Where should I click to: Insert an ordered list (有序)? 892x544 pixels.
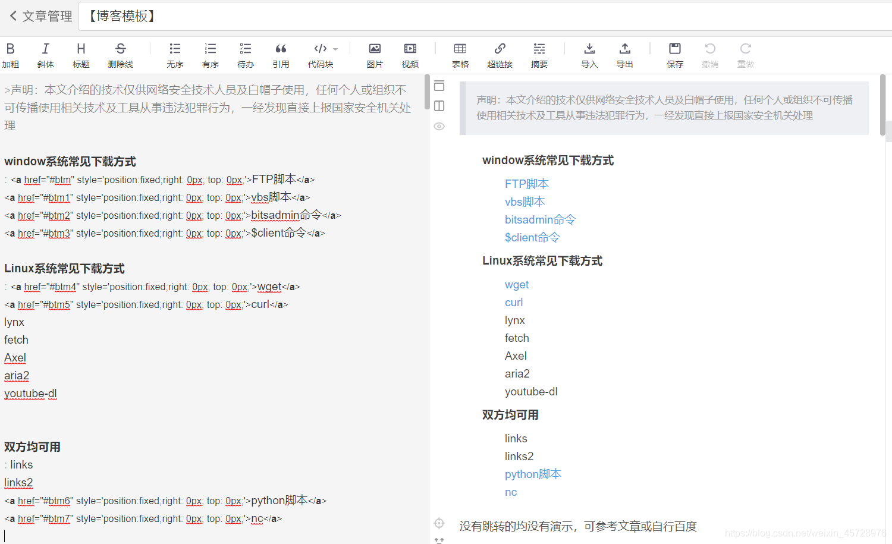tap(210, 55)
